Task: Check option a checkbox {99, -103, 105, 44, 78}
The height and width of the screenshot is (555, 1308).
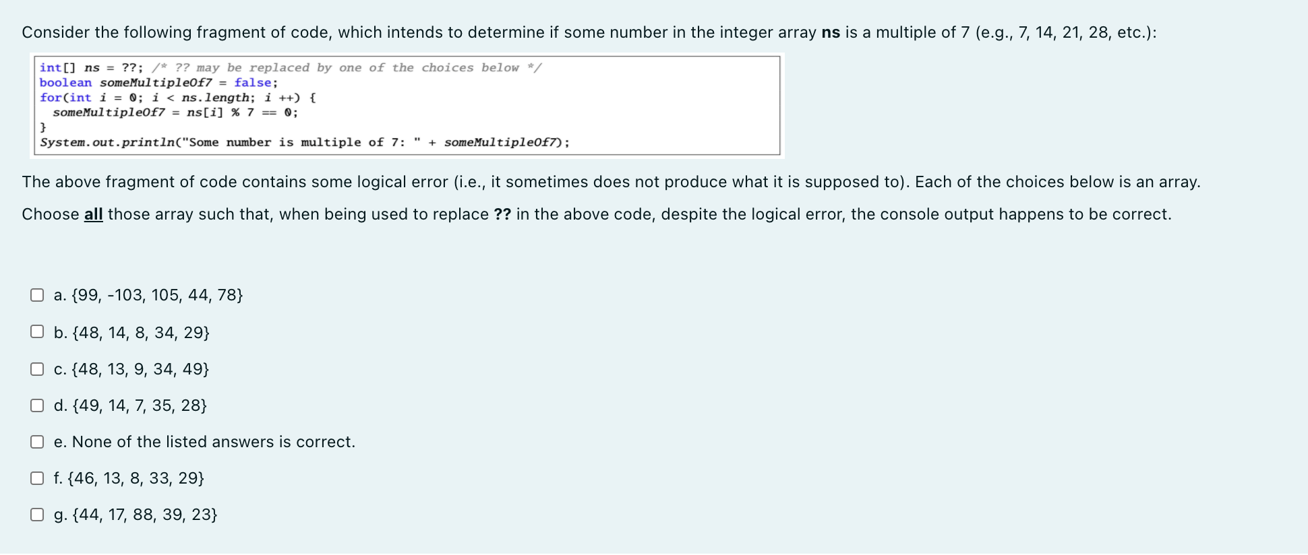Action: click(38, 294)
